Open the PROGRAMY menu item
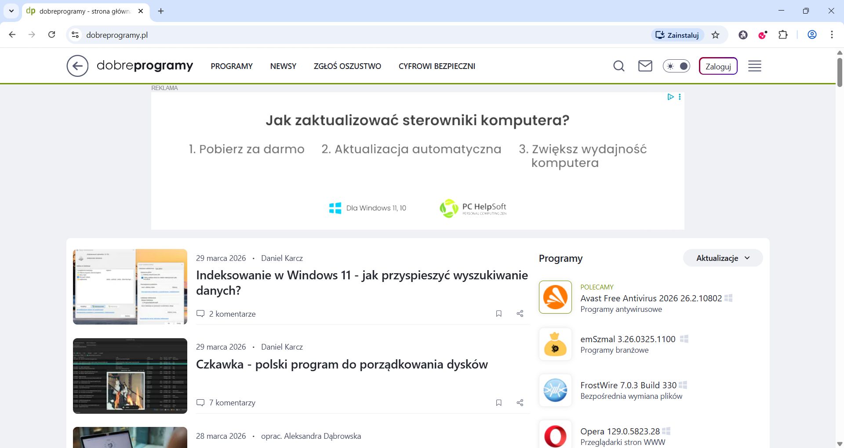844x448 pixels. (232, 66)
